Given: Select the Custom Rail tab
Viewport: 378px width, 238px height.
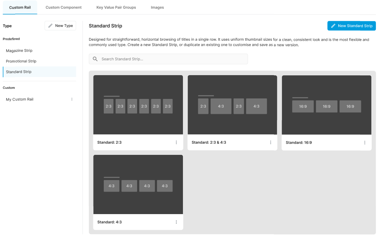Looking at the screenshot, I should tap(20, 7).
